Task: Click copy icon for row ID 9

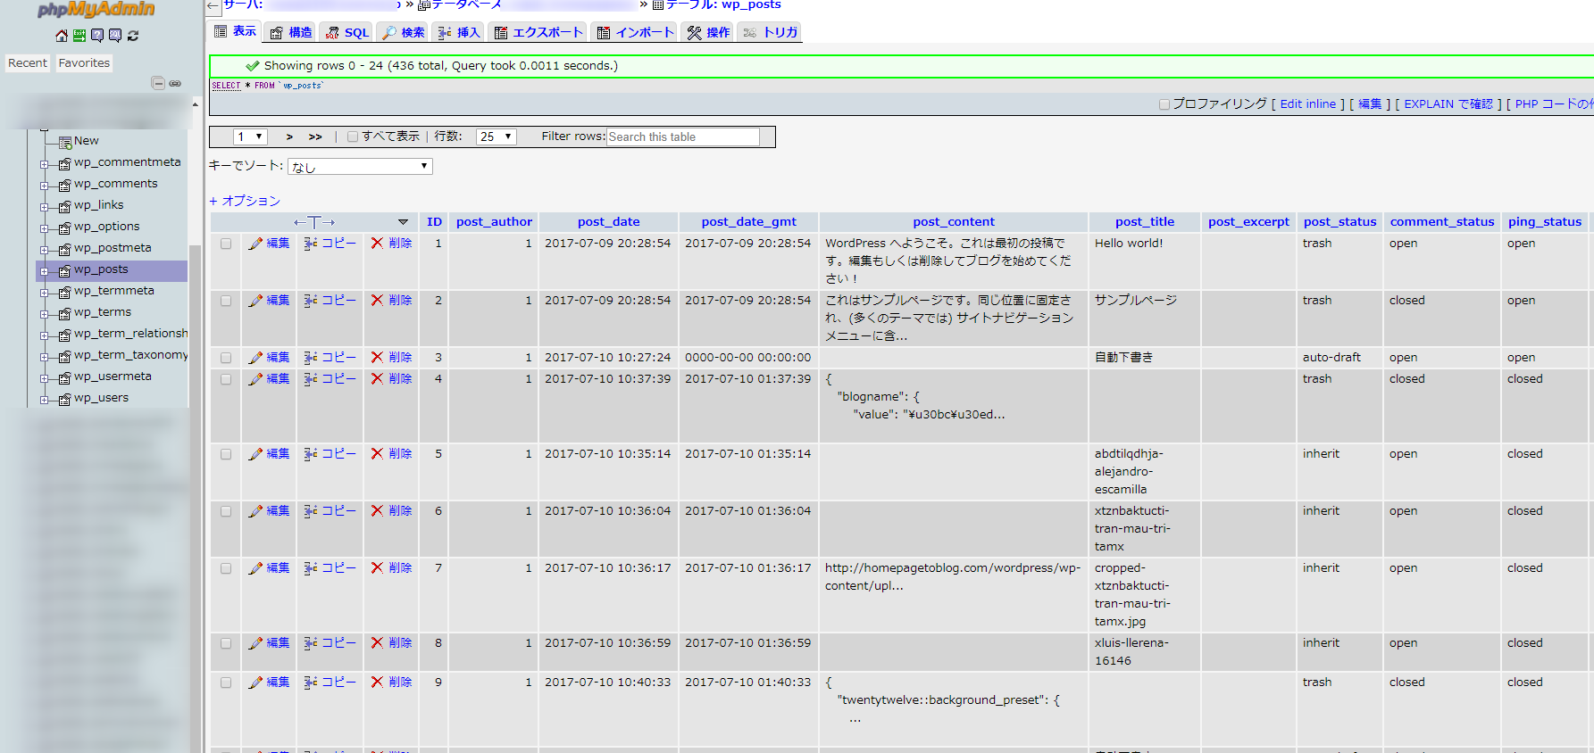Action: [311, 683]
